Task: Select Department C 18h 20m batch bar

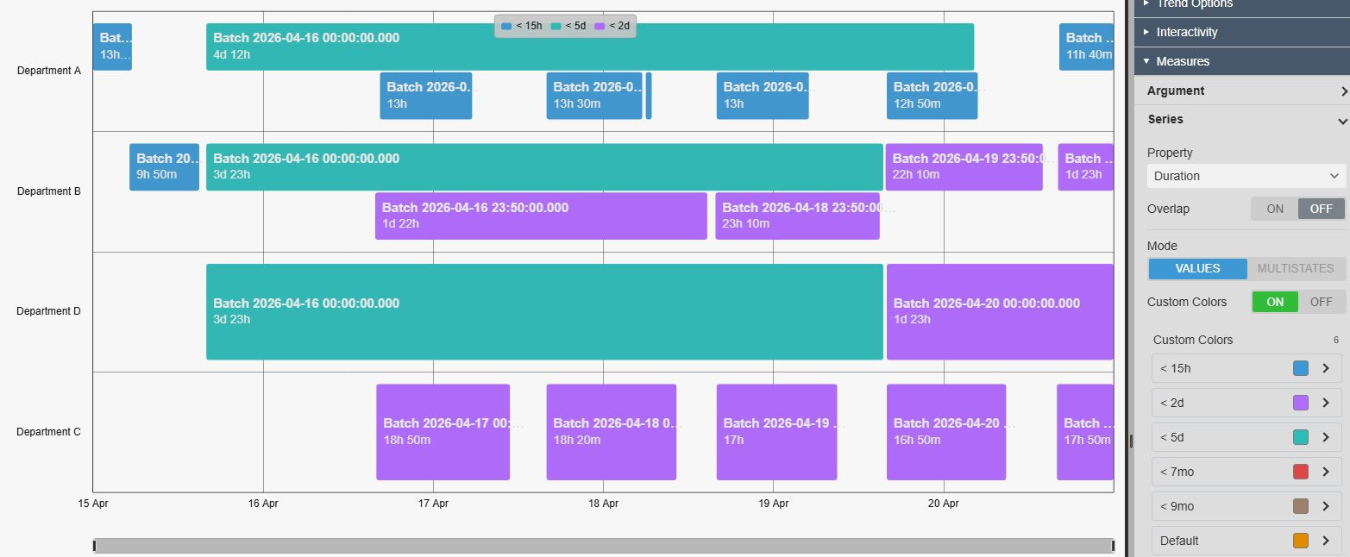Action: 611,432
